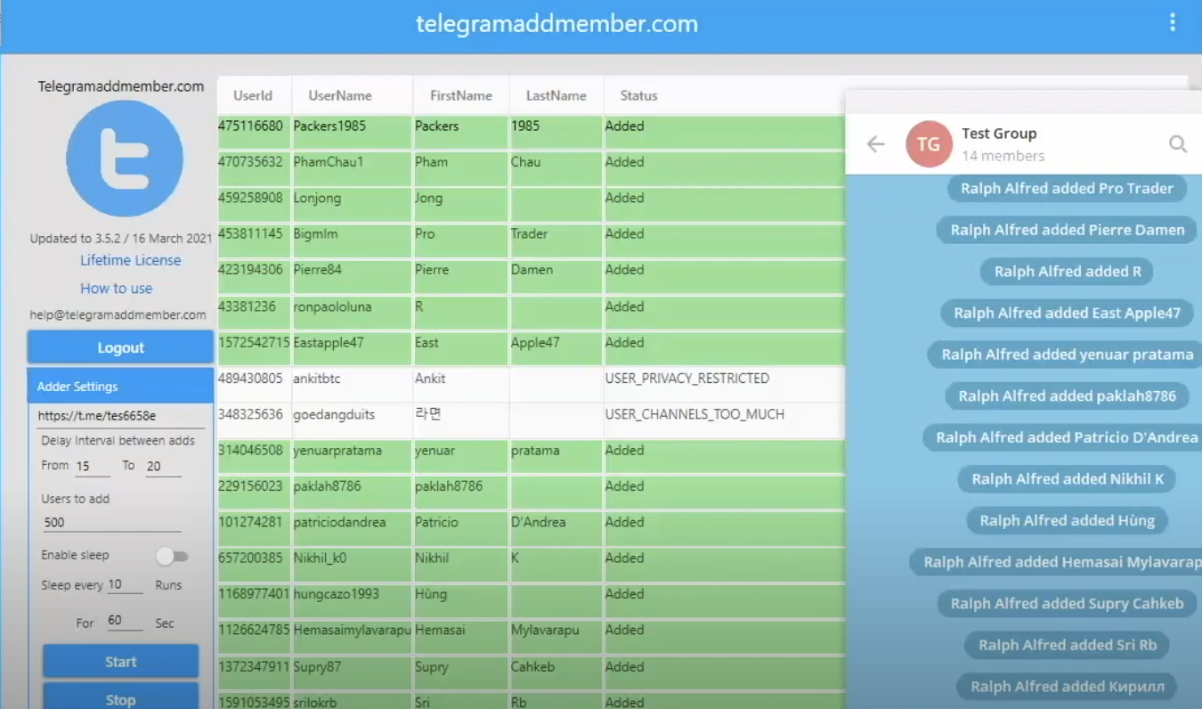Sort by the UserId column header
The image size is (1202, 709).
click(x=253, y=95)
